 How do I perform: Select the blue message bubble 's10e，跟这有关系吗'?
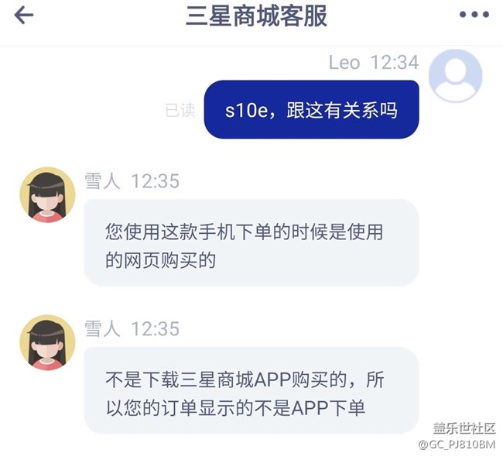pyautogui.click(x=312, y=109)
